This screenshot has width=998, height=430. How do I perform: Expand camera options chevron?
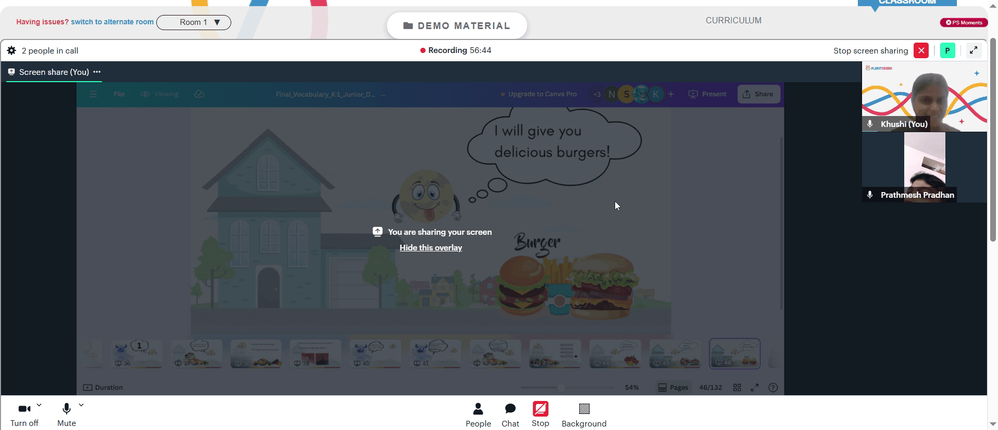coord(39,405)
